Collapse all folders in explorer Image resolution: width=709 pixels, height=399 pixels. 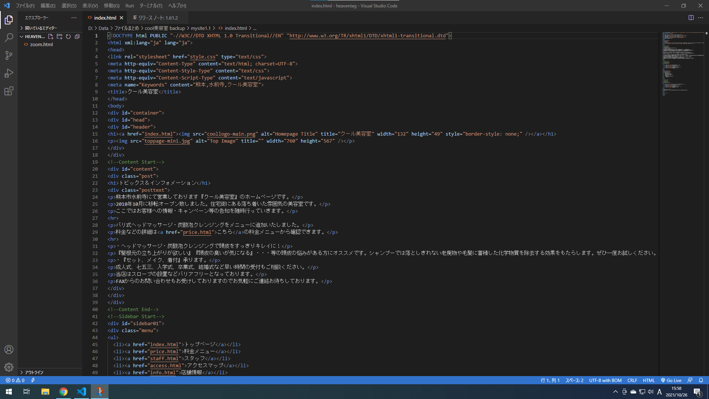tap(77, 37)
